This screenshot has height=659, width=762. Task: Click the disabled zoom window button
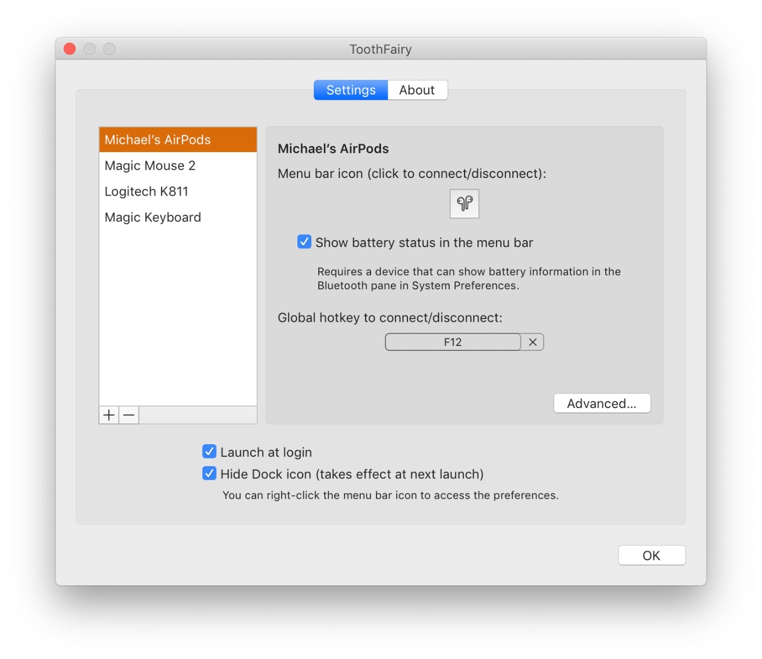tap(109, 49)
